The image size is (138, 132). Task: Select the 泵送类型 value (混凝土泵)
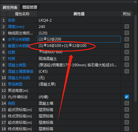(x=79, y=84)
